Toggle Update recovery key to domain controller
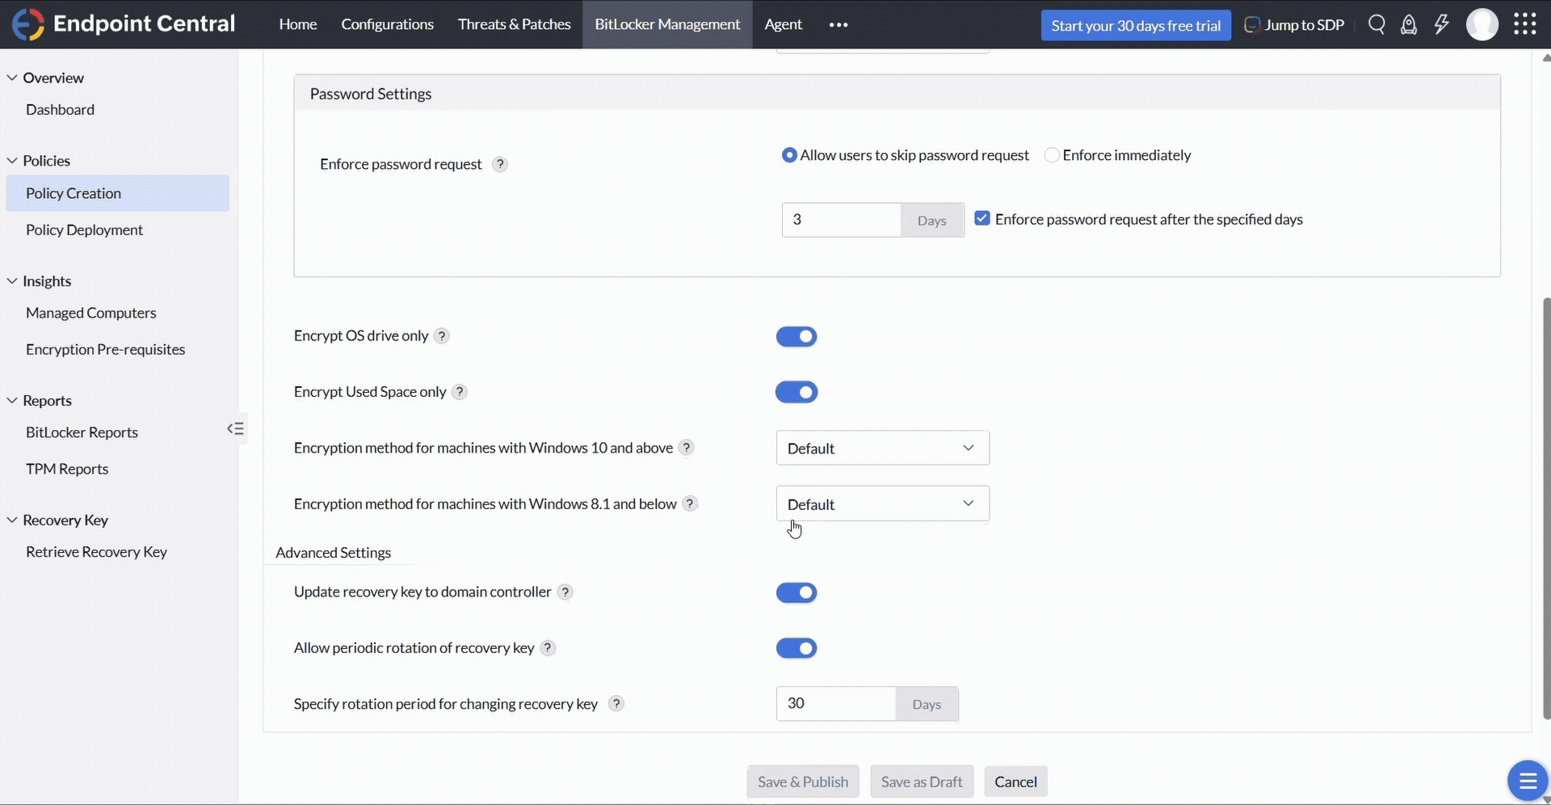Screen dimensions: 1551x805 point(797,592)
